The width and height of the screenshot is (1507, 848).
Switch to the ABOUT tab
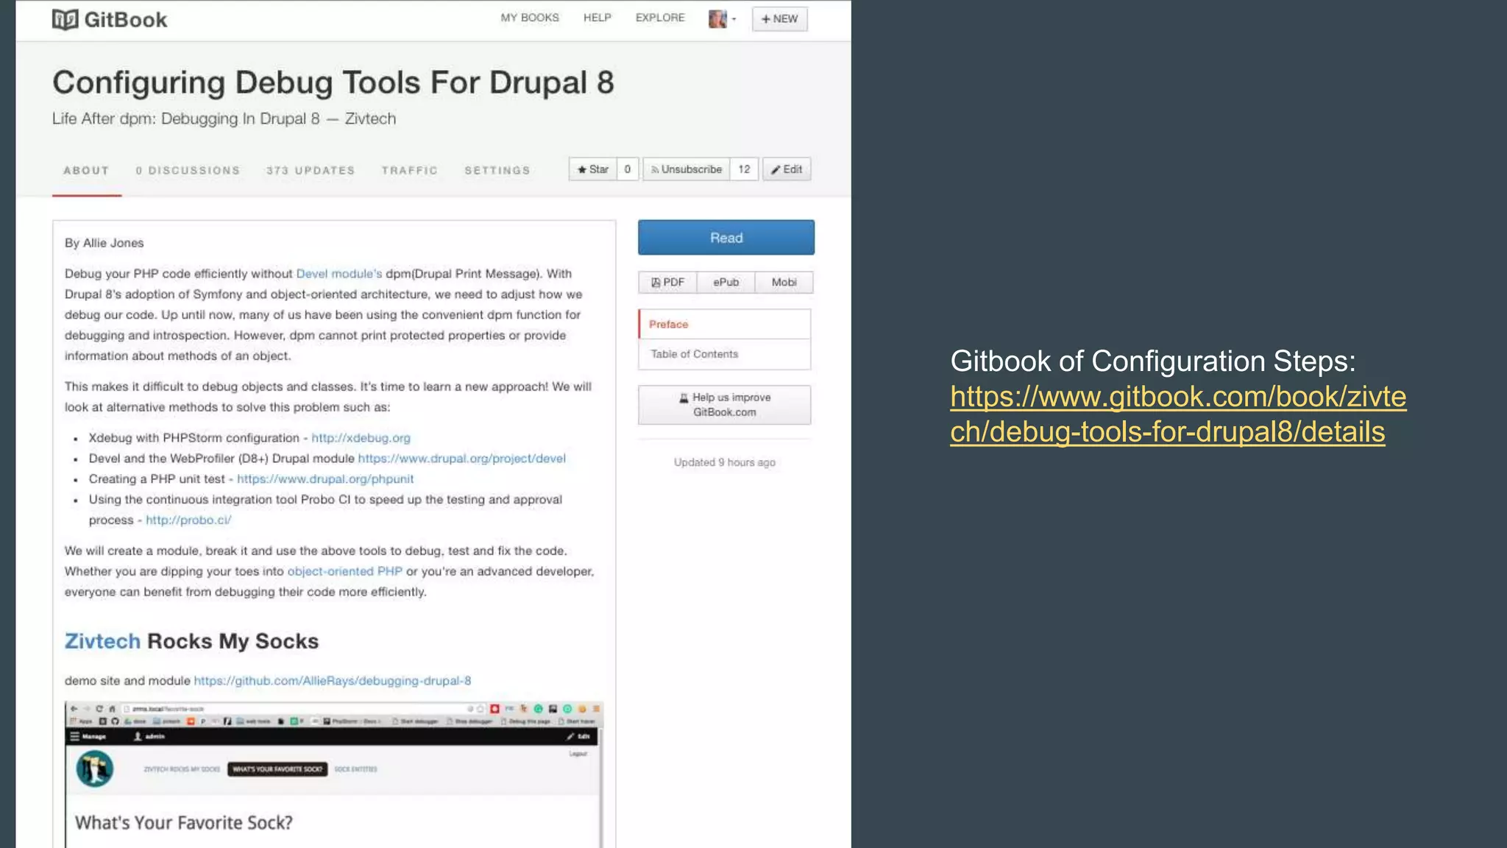[x=86, y=170]
